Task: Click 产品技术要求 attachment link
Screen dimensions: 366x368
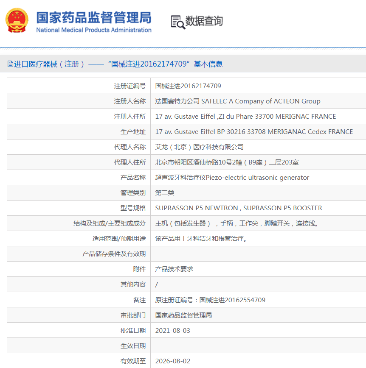Action: [x=174, y=269]
